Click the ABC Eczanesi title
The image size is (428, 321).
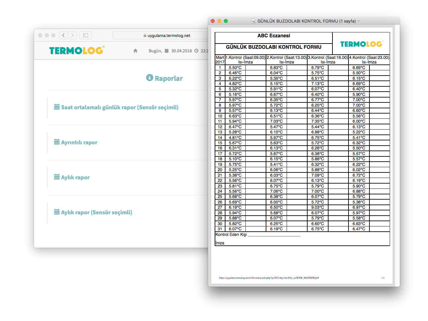coord(274,36)
